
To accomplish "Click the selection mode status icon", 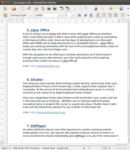I will tap(84, 148).
